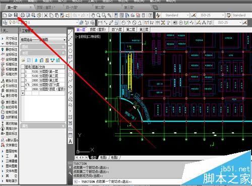Image resolution: width=252 pixels, height=186 pixels.
Task: Click the 文字复位 command
Action: [10, 145]
